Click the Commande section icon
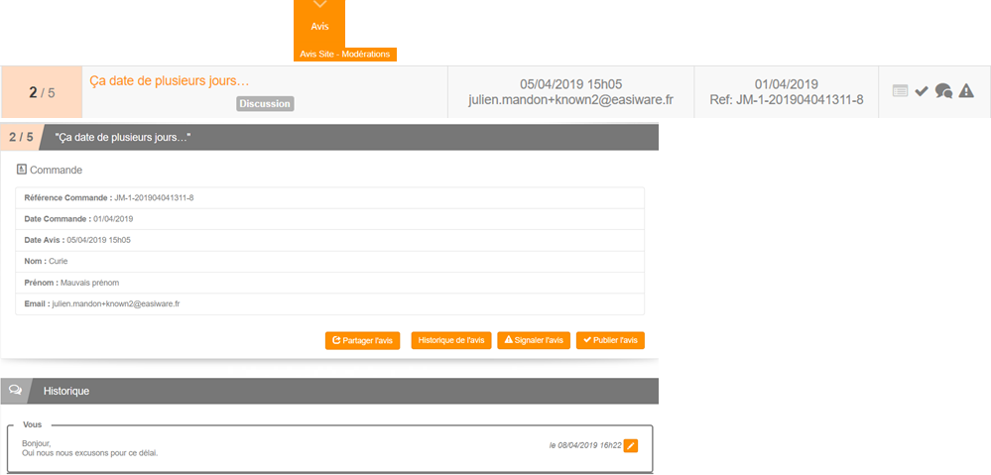991x475 pixels. [22, 170]
